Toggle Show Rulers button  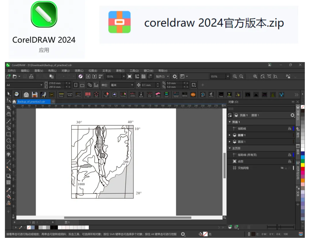[137, 76]
